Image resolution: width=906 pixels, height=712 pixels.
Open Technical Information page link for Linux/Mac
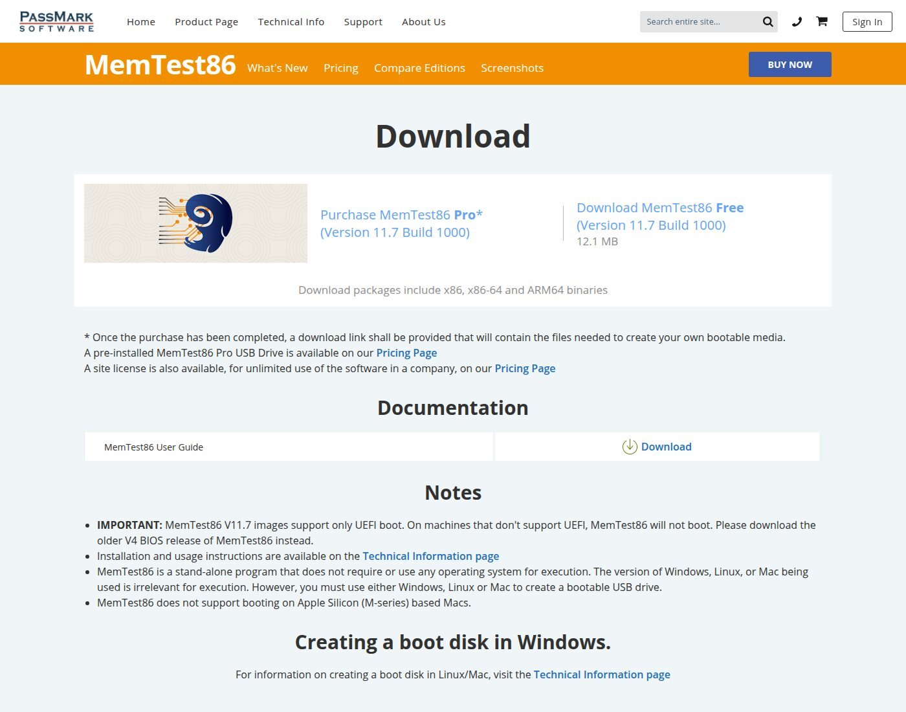(602, 674)
